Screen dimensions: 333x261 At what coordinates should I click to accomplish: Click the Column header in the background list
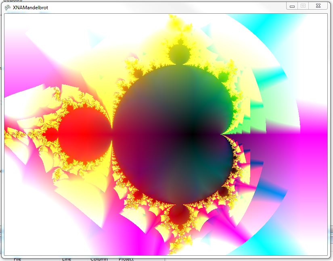point(99,259)
